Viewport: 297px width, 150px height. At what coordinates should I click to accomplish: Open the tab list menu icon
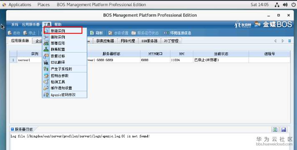[289, 41]
